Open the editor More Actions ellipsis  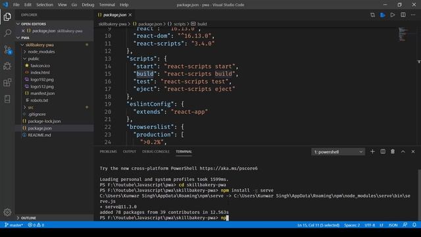click(413, 14)
